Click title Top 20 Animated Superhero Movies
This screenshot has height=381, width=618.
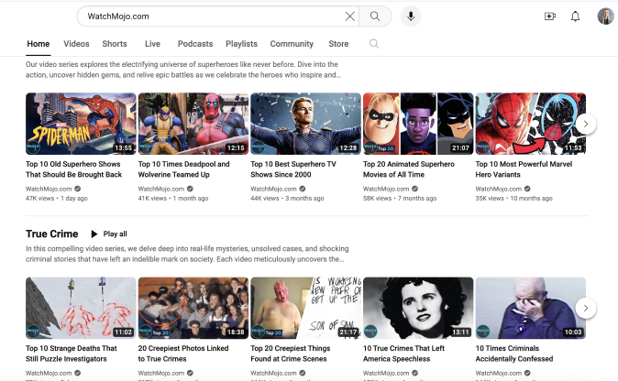409,169
